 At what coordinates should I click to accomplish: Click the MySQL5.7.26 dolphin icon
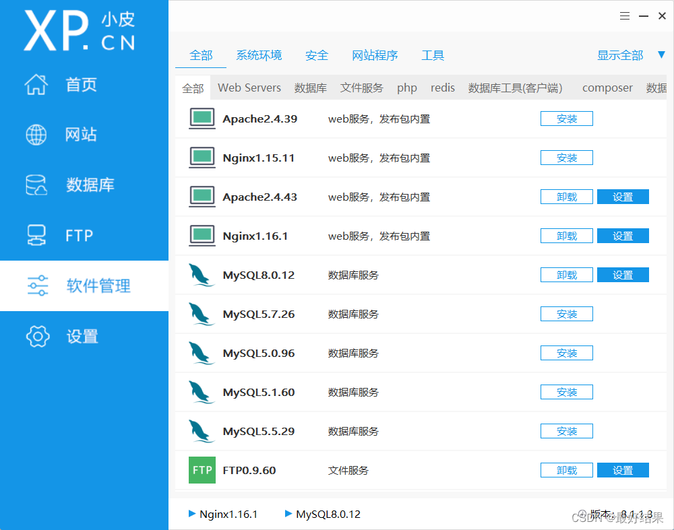[x=202, y=314]
